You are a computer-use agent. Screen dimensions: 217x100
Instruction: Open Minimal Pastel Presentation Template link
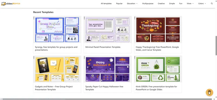(103, 47)
